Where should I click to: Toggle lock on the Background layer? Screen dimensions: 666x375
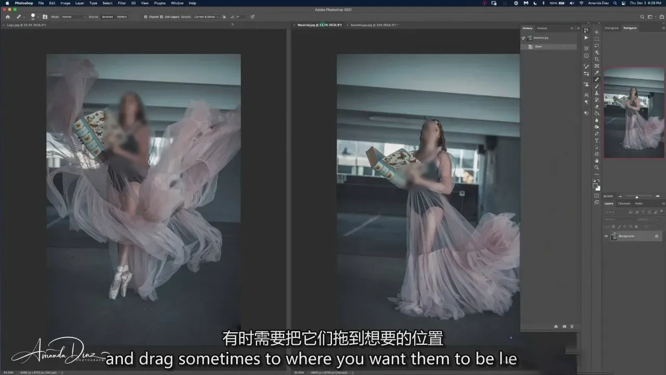click(657, 236)
